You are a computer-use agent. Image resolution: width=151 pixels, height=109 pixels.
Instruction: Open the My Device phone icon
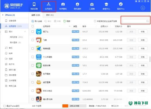[x=34, y=4]
